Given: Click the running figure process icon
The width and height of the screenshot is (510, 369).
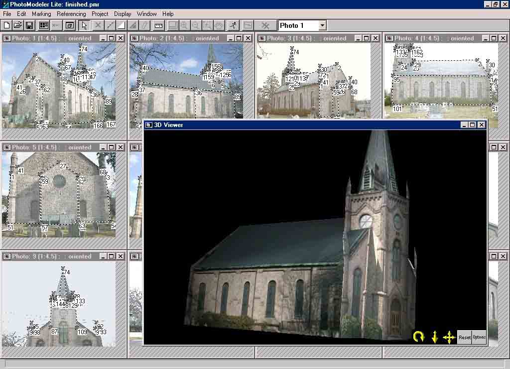Looking at the screenshot, I should (233, 25).
